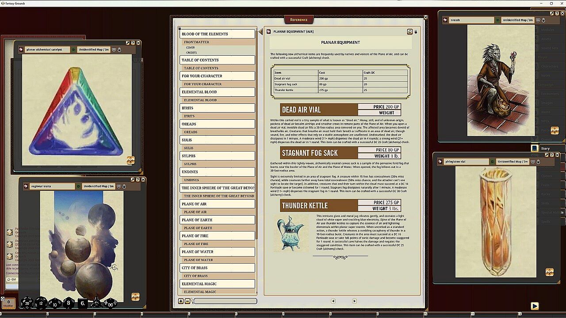The height and width of the screenshot is (318, 566).
Task: Open help for regional traits window
Action: point(138,180)
